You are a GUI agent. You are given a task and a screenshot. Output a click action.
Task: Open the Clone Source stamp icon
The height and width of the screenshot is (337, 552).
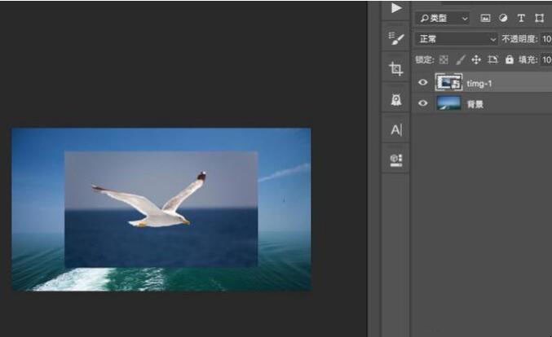[396, 99]
